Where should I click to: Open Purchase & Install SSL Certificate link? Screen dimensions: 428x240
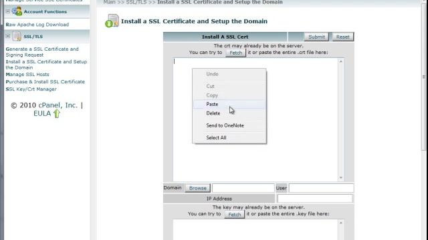pyautogui.click(x=45, y=81)
